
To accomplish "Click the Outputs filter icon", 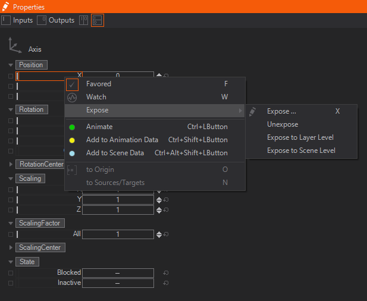I will pyautogui.click(x=42, y=20).
